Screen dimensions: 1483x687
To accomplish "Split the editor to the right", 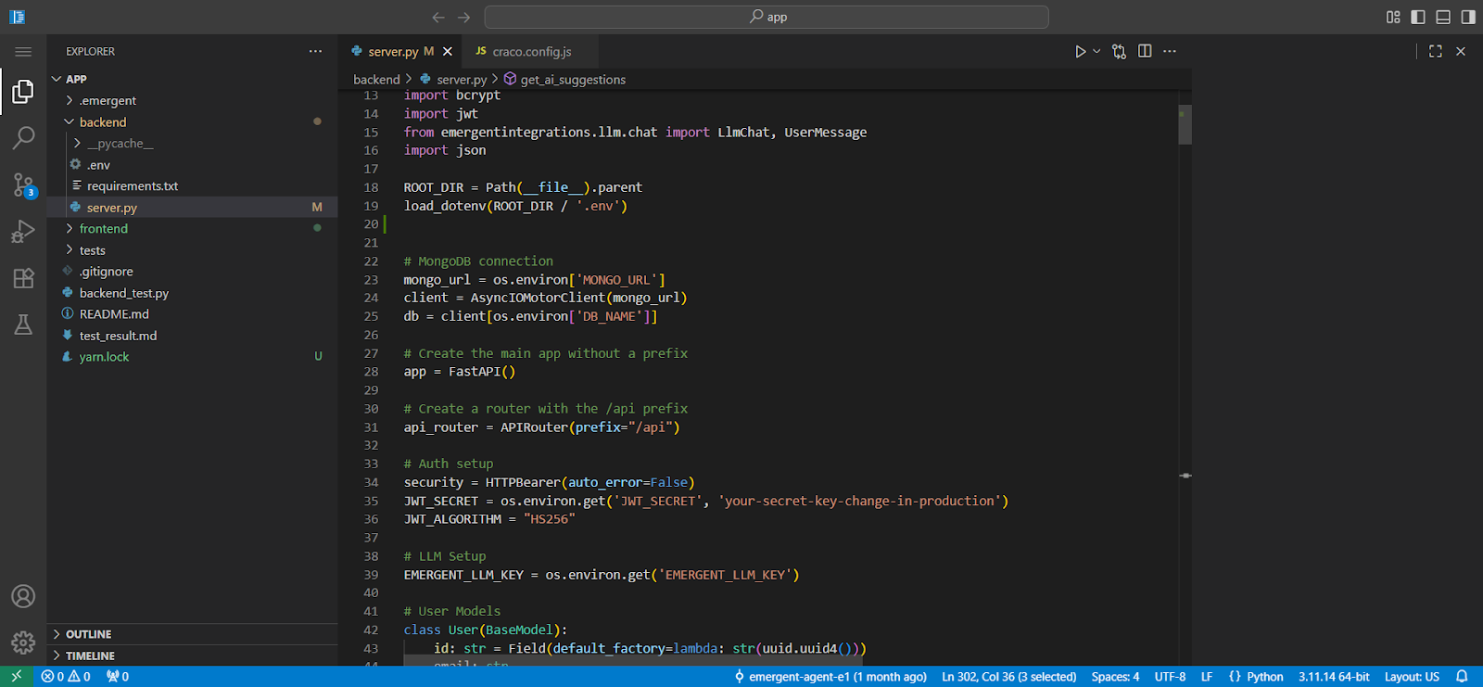I will tap(1145, 52).
